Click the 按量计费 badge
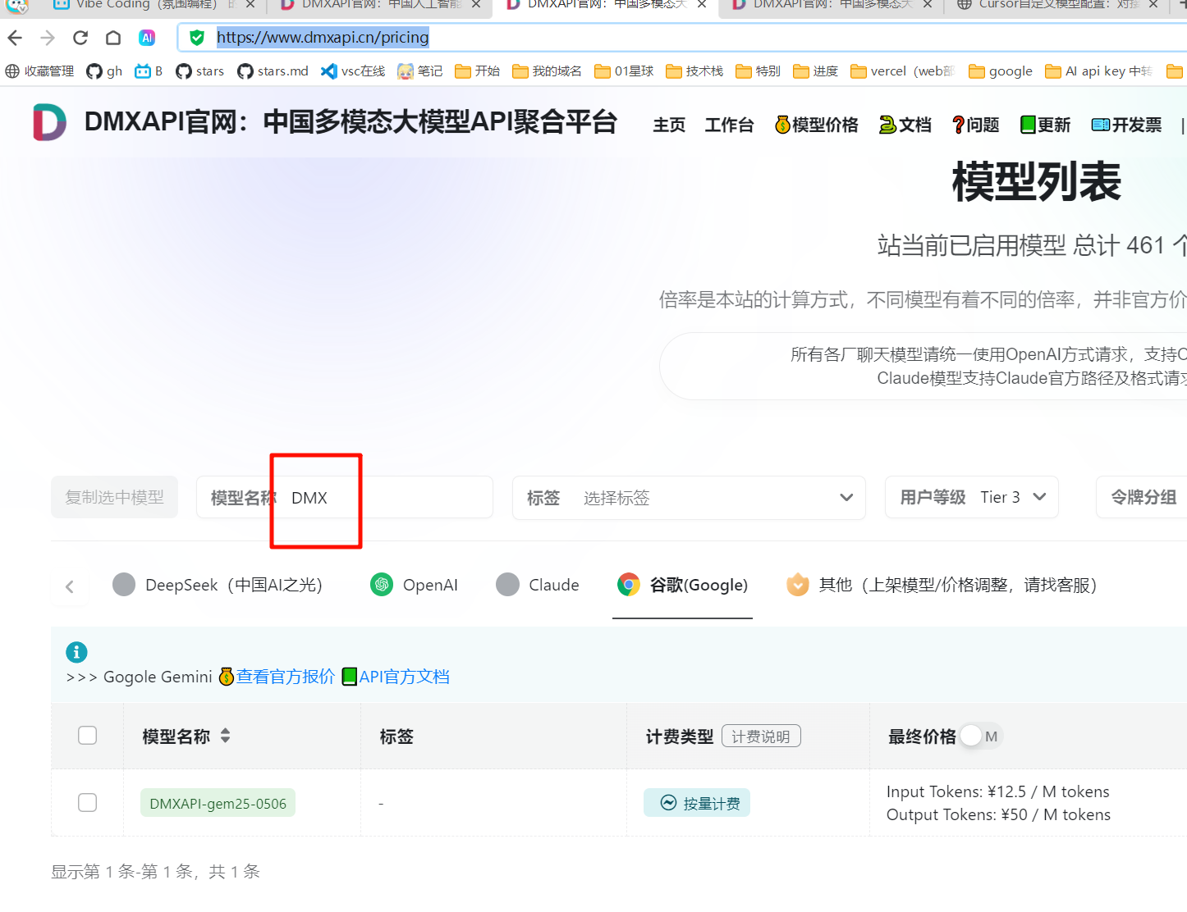The height and width of the screenshot is (912, 1187). pos(697,803)
